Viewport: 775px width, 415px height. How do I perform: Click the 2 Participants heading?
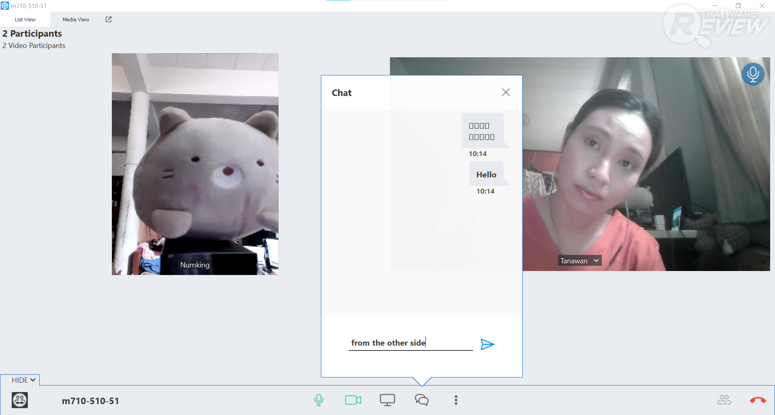pos(32,33)
